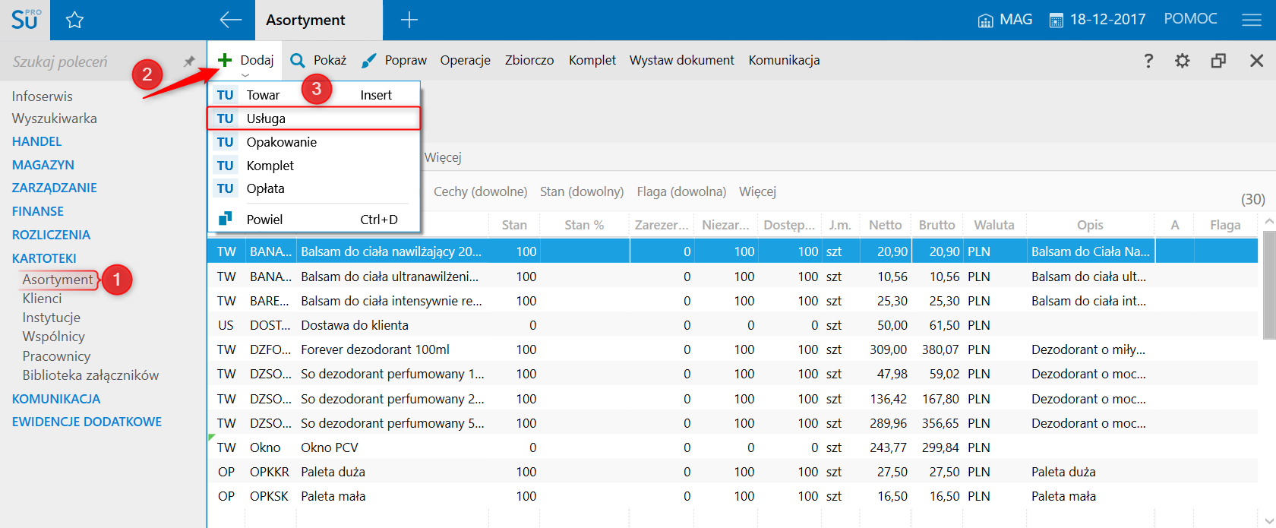Select row Okno PCV
This screenshot has width=1276, height=528.
(732, 447)
